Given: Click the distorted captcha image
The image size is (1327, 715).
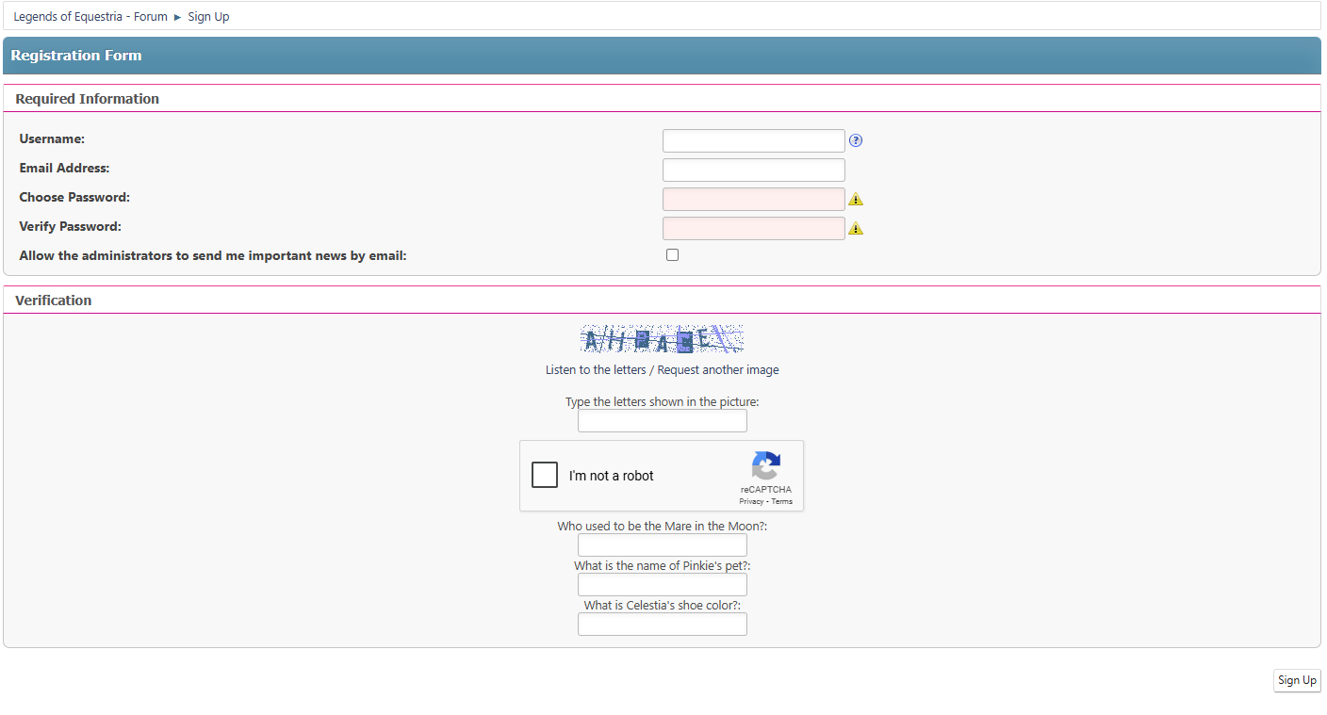Looking at the screenshot, I should [x=663, y=339].
